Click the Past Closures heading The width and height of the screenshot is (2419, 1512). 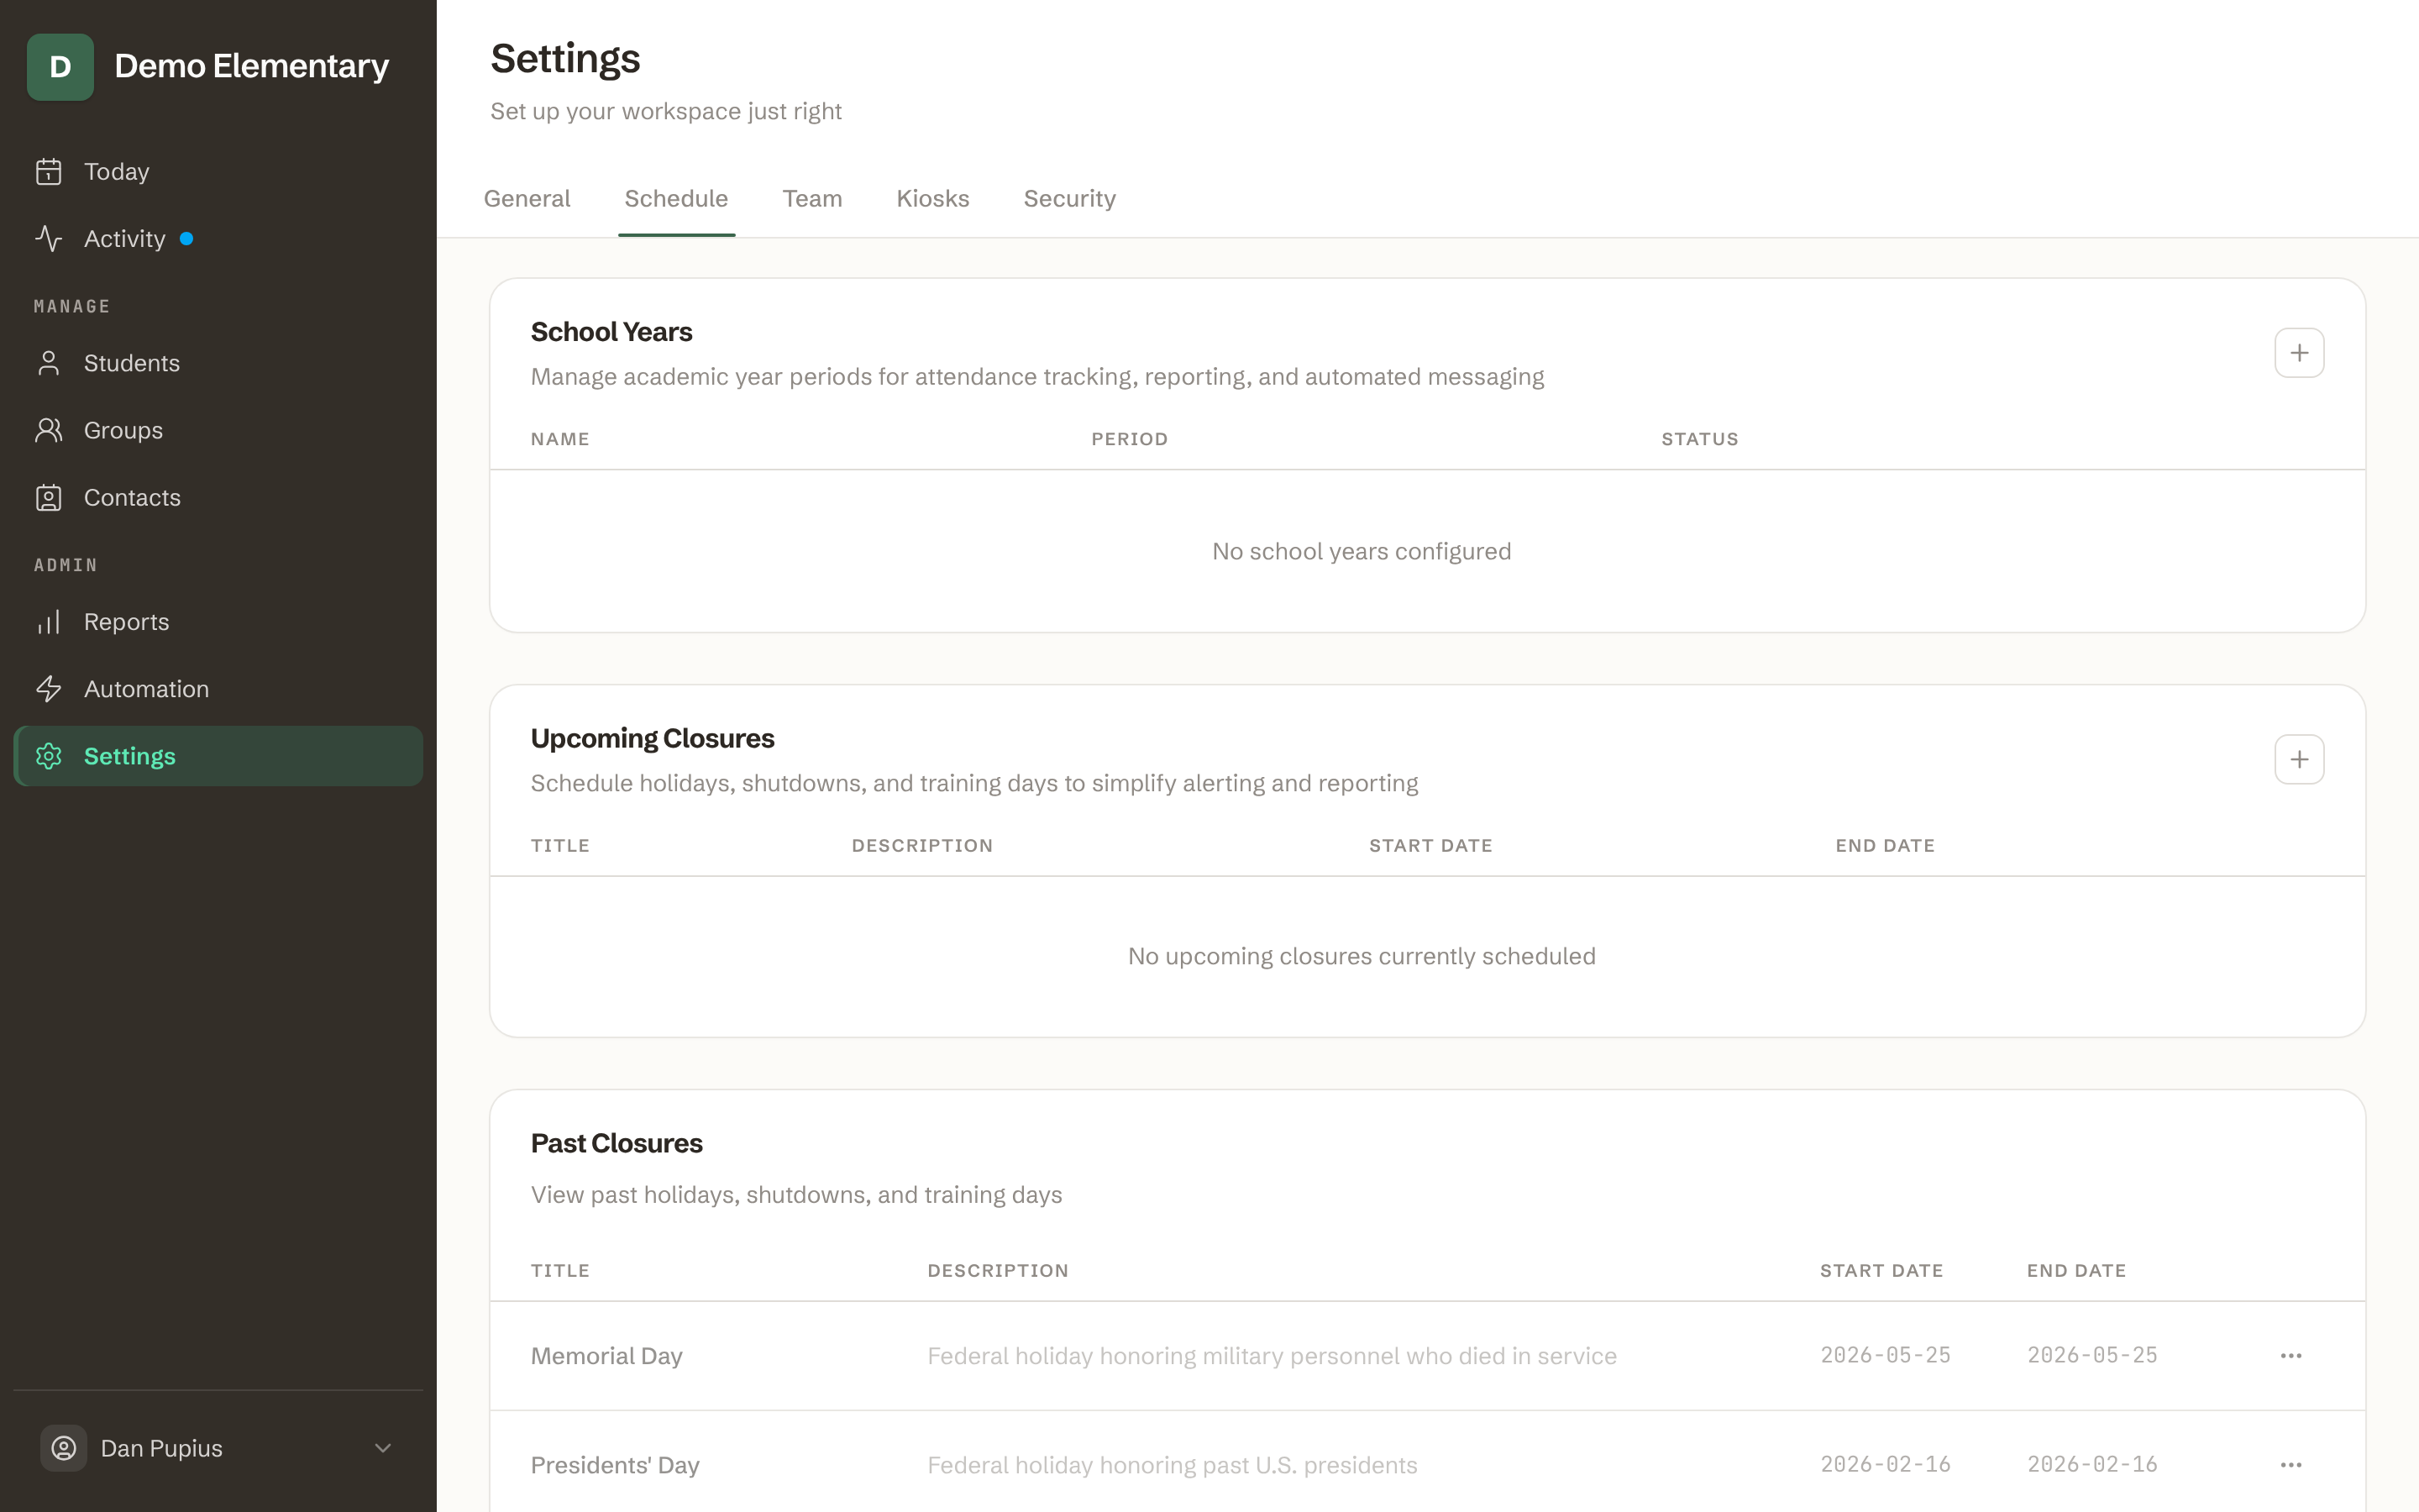click(617, 1143)
